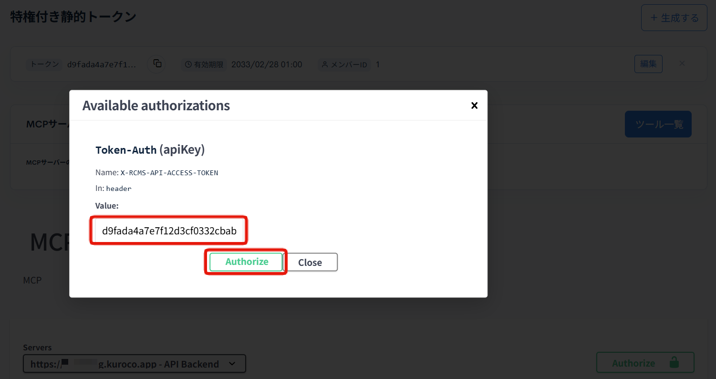The image size is (716, 379).
Task: Click the Close button in the dialog
Action: click(x=310, y=262)
